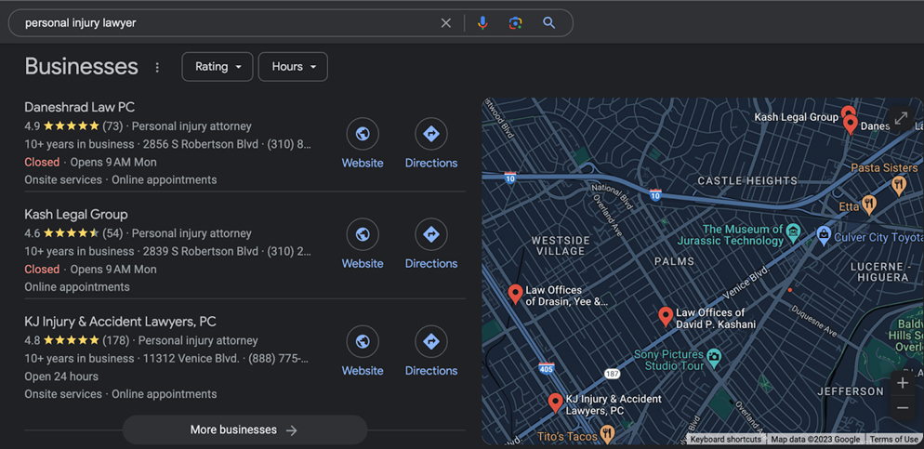Viewport: 924px width, 449px height.
Task: Click Keyboard shortcuts on the map
Action: tap(725, 439)
